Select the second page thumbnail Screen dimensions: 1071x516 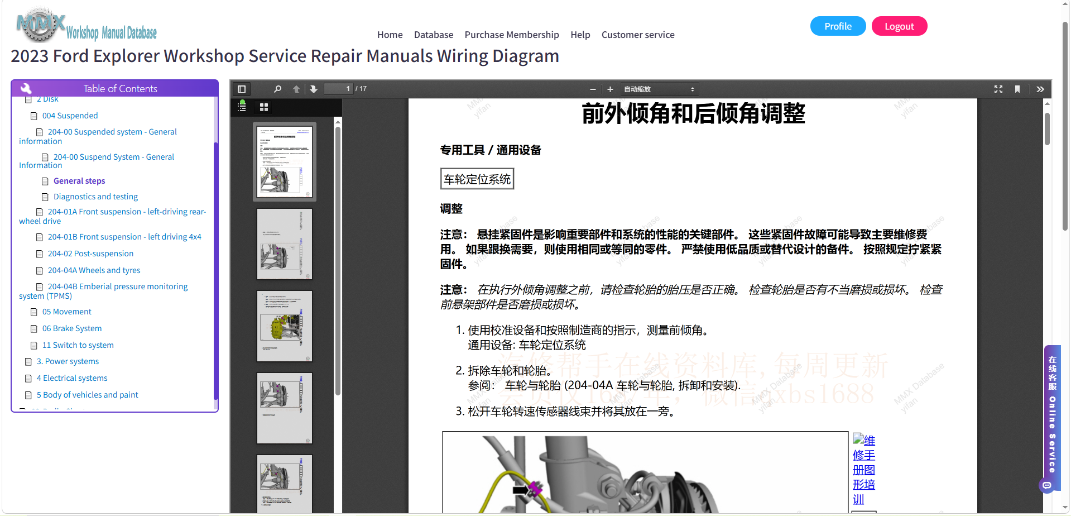285,244
